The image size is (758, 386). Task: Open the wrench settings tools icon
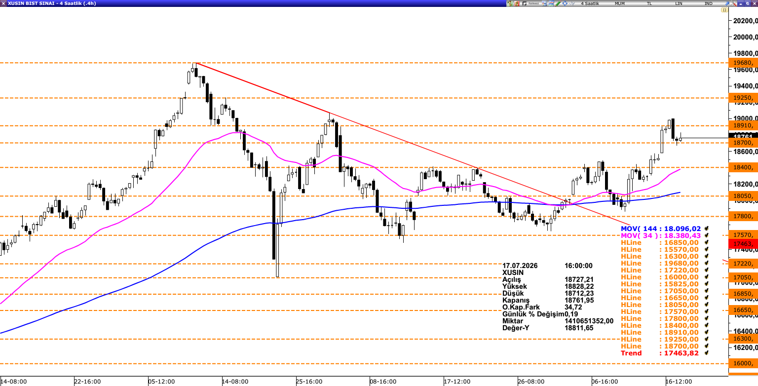(x=734, y=3)
